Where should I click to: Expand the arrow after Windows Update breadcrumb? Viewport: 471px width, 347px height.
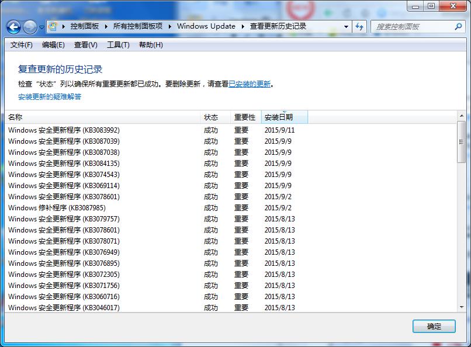(x=243, y=26)
